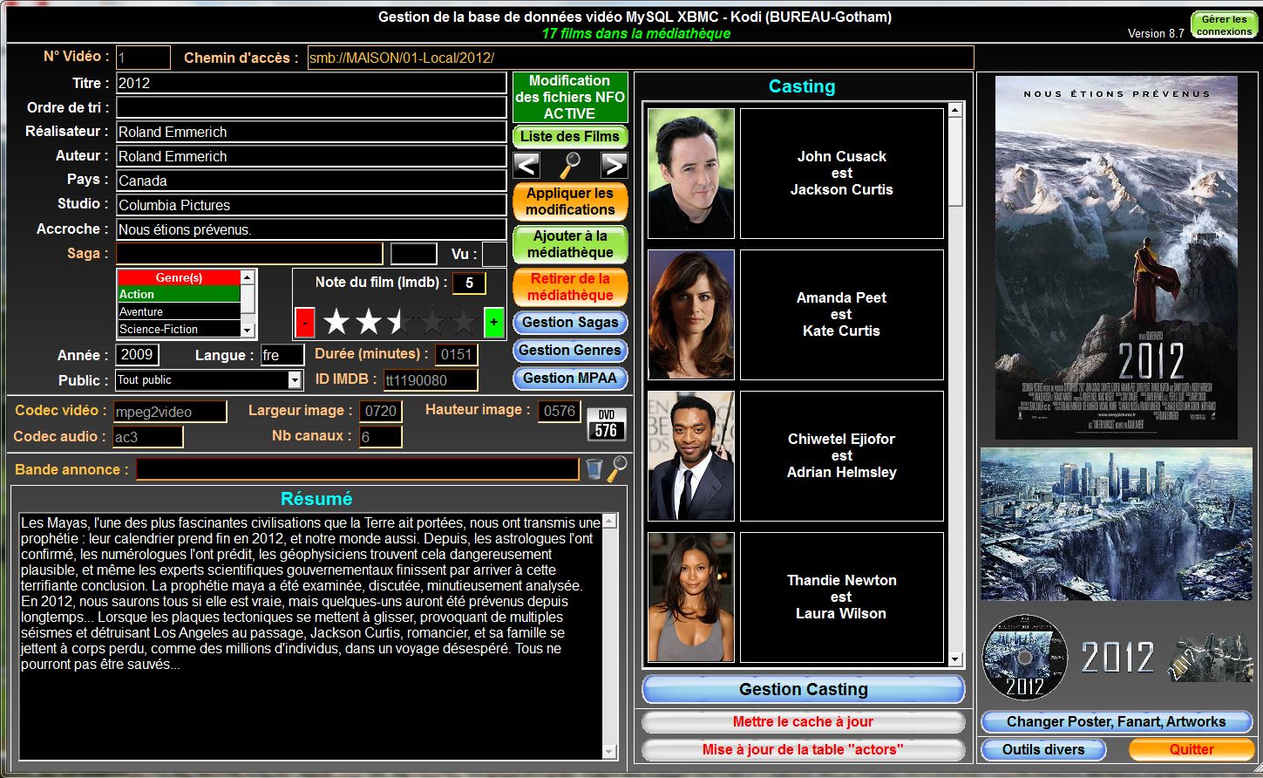Viewport: 1263px width, 778px height.
Task: Toggle the NFO file modification ACTIVE button
Action: tap(570, 97)
